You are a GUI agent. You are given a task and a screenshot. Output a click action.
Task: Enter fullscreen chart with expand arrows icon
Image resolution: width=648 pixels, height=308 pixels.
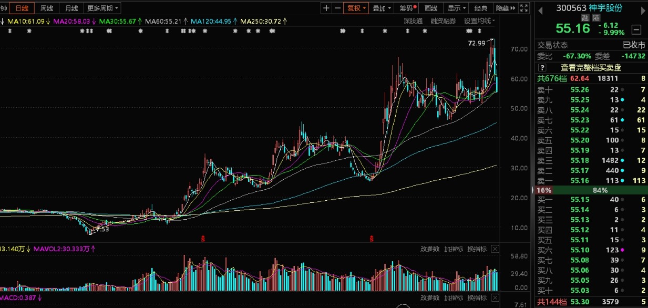pyautogui.click(x=523, y=8)
